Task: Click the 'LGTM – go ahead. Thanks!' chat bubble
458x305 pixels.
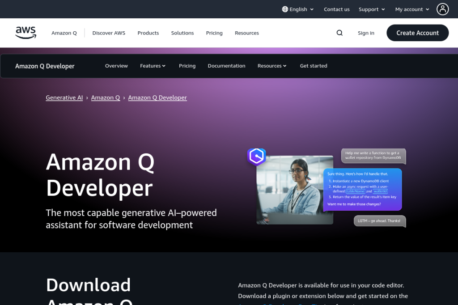Action: click(x=379, y=221)
